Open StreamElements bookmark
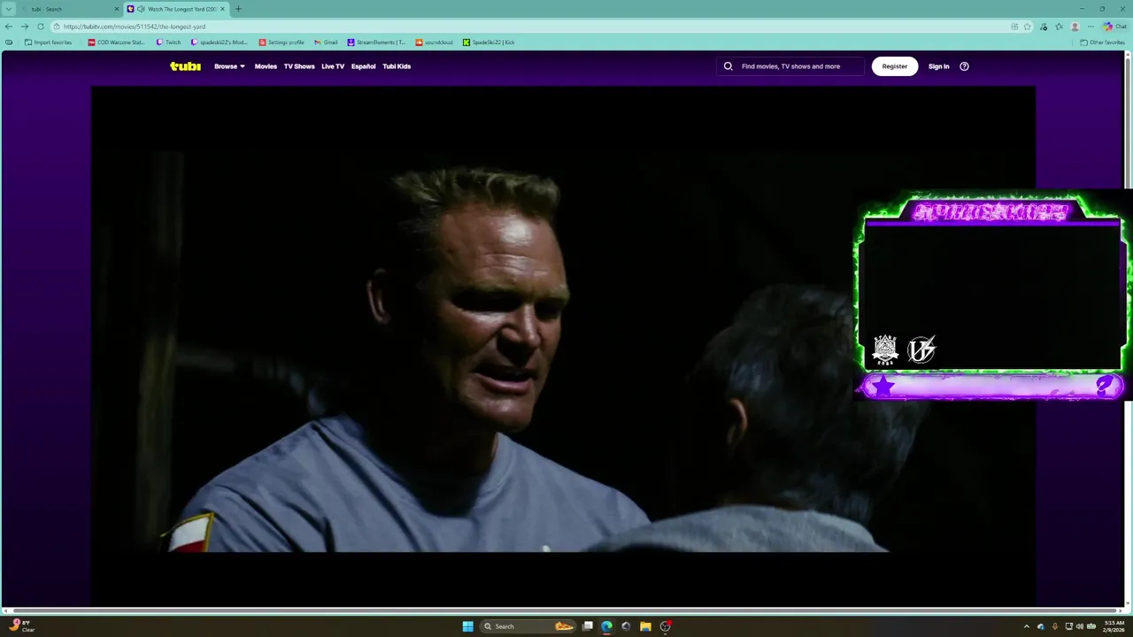 click(376, 42)
